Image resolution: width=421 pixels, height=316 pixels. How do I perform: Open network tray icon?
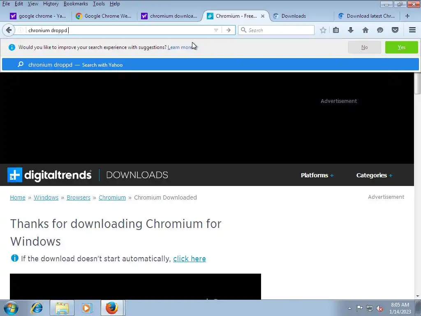370,308
